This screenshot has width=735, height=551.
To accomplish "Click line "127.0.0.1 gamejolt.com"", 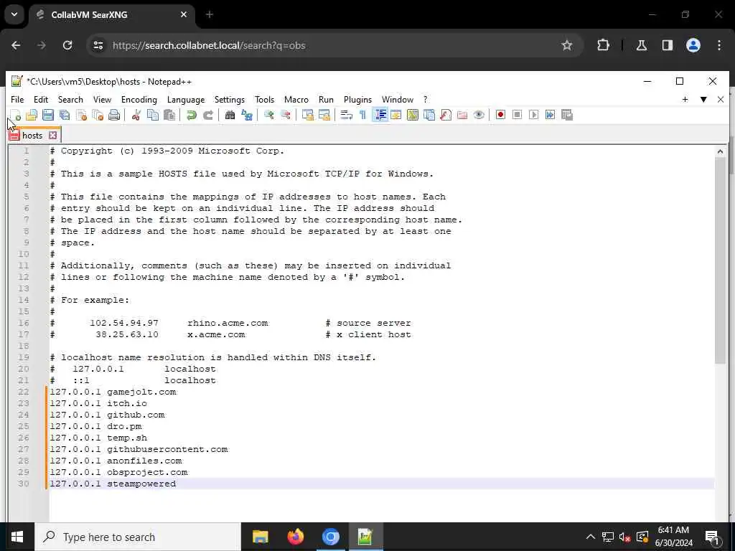I will (x=113, y=392).
